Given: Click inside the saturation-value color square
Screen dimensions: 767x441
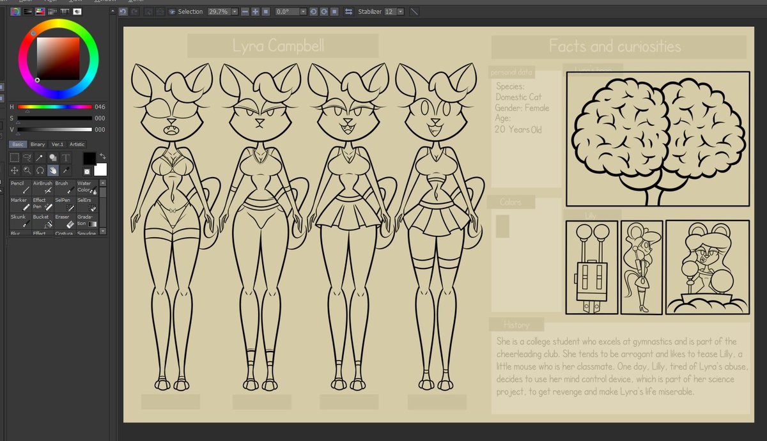Looking at the screenshot, I should [x=58, y=58].
